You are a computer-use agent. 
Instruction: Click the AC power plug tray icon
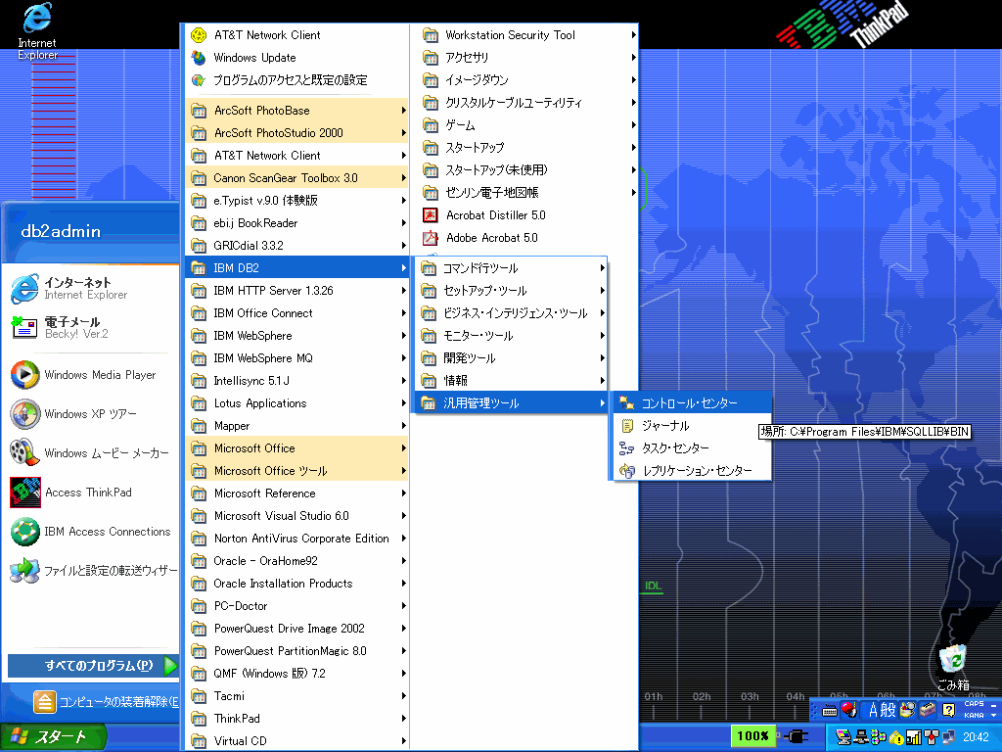(x=797, y=736)
